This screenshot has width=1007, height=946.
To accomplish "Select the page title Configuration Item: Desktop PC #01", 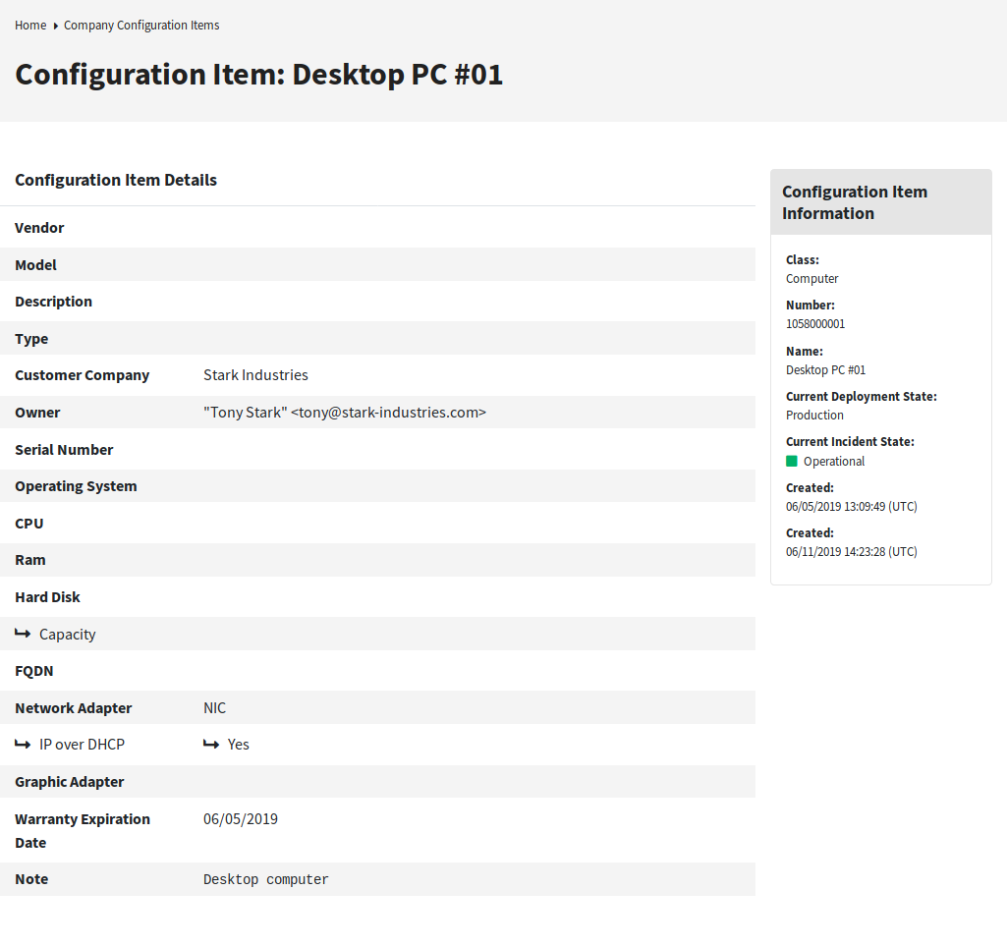I will (258, 74).
